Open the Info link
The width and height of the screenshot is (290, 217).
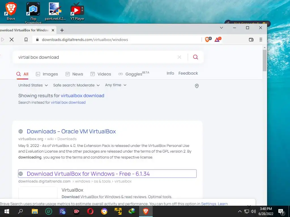point(170,73)
